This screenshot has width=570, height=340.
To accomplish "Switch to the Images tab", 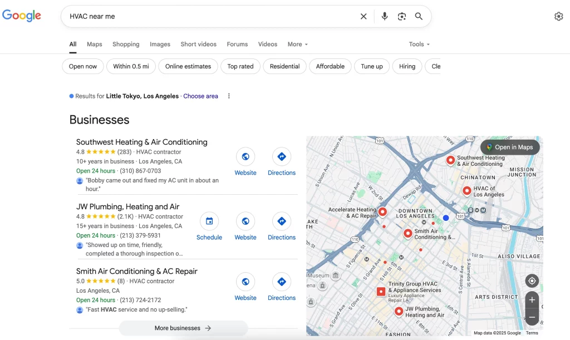I will [x=160, y=45].
